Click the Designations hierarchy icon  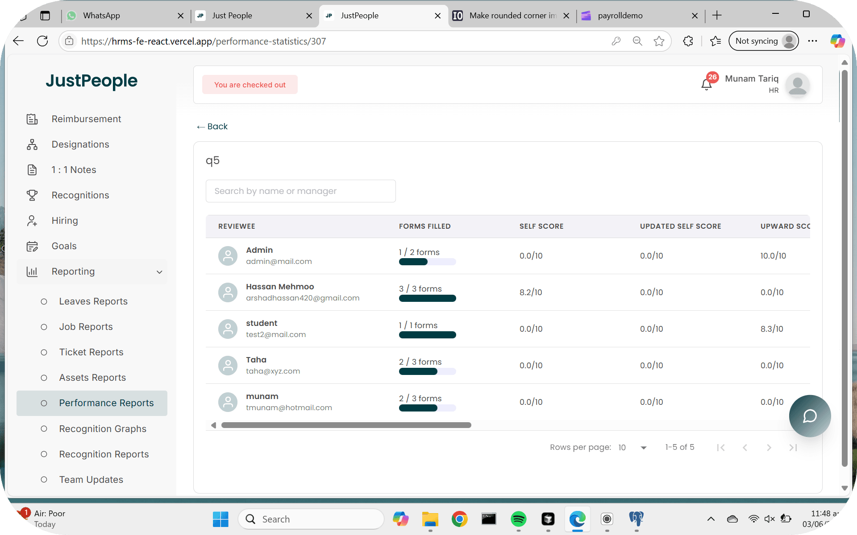click(x=32, y=144)
